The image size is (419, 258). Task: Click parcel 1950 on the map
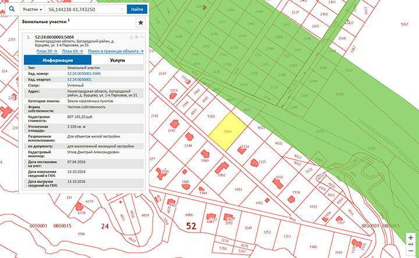point(222,175)
